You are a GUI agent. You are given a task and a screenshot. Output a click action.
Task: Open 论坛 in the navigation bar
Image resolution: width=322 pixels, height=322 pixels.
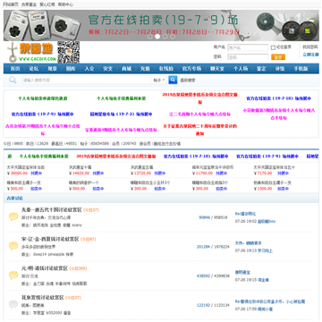coord(33,69)
